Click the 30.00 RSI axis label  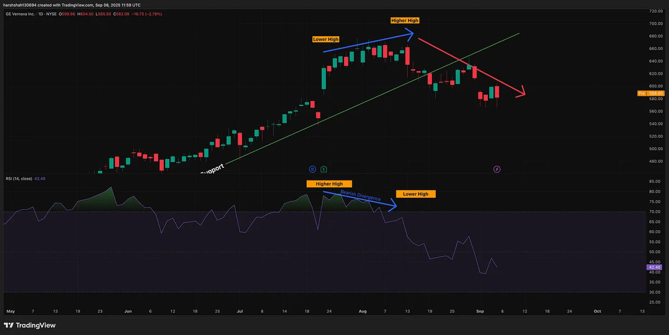[x=656, y=292]
